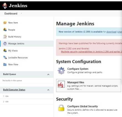This screenshot has width=122, height=117.
Task: Click the Security section heading
Action: pos(64,99)
